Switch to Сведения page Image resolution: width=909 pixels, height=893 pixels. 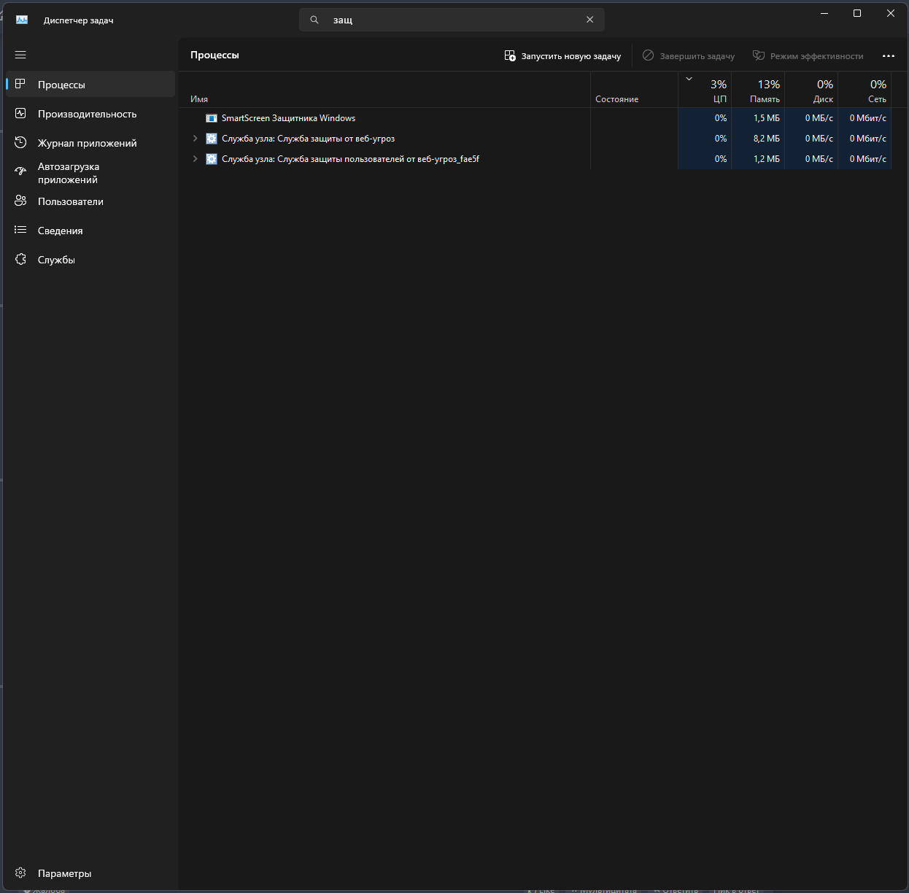coord(90,231)
